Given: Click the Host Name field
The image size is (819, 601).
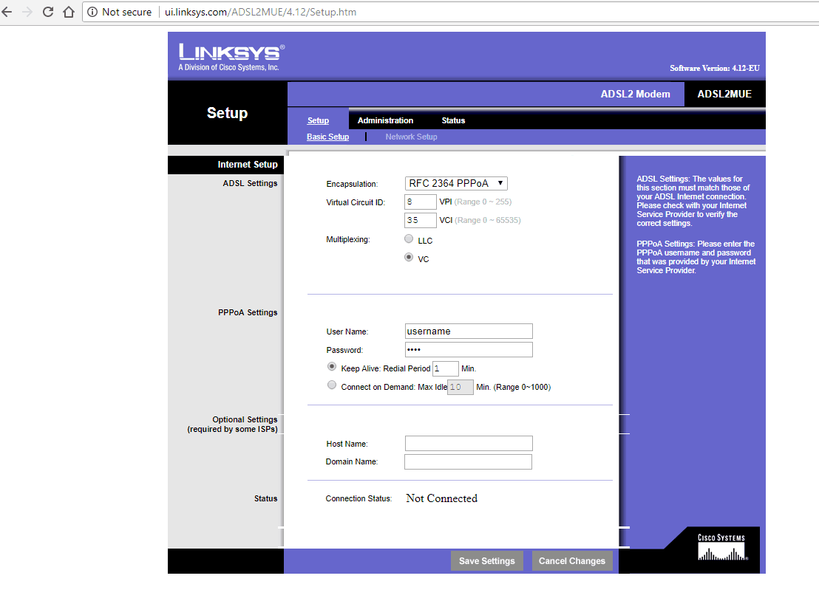Looking at the screenshot, I should click(469, 444).
